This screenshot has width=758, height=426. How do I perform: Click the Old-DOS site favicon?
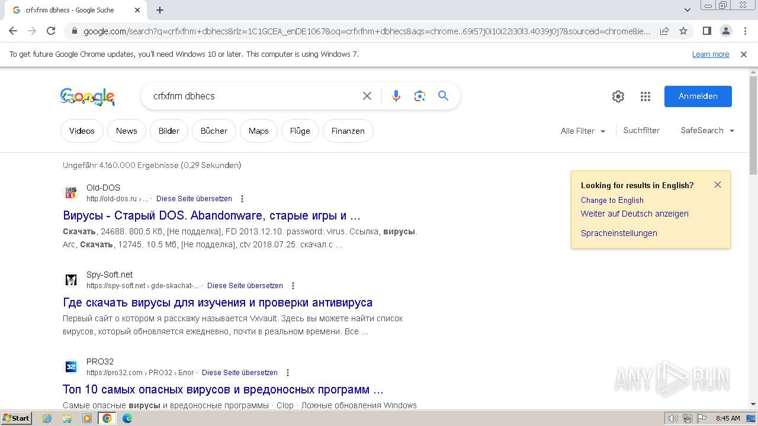71,193
